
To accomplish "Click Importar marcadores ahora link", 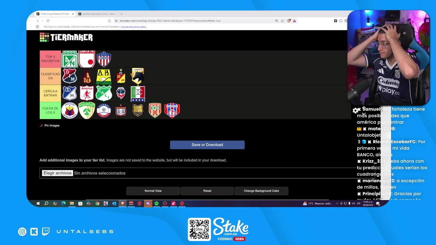I will (134, 27).
